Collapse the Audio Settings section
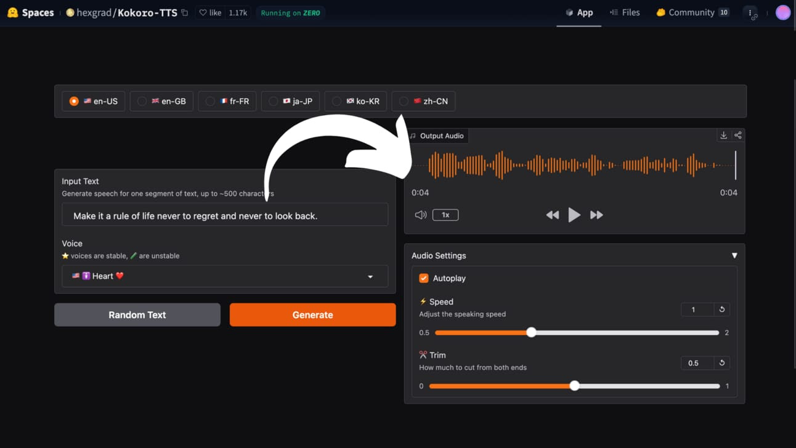Image resolution: width=796 pixels, height=448 pixels. pyautogui.click(x=734, y=256)
